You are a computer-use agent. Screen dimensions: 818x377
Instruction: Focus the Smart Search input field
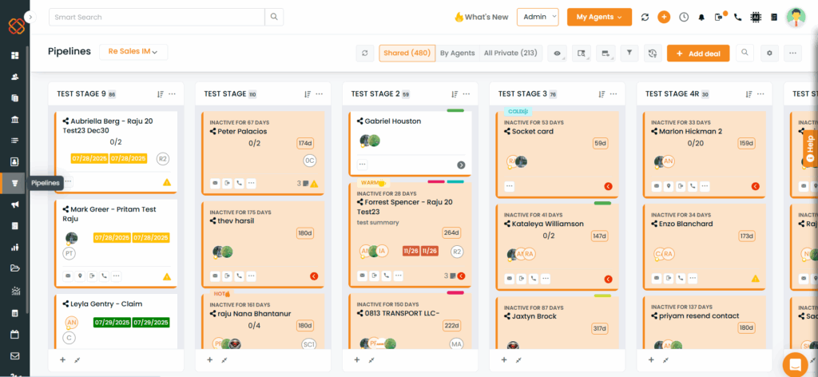(157, 17)
